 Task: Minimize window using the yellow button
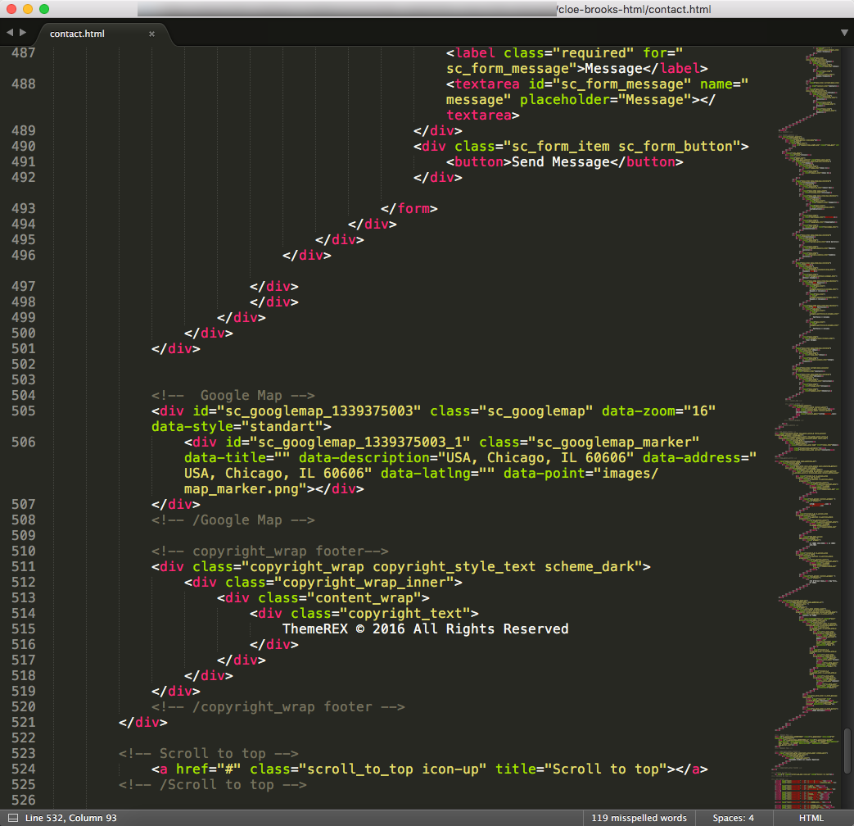pos(27,10)
